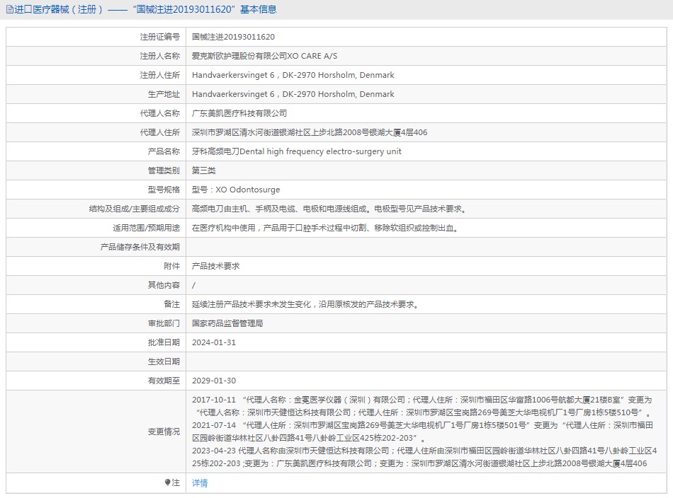Click the 变更情况 row label

coord(164,432)
